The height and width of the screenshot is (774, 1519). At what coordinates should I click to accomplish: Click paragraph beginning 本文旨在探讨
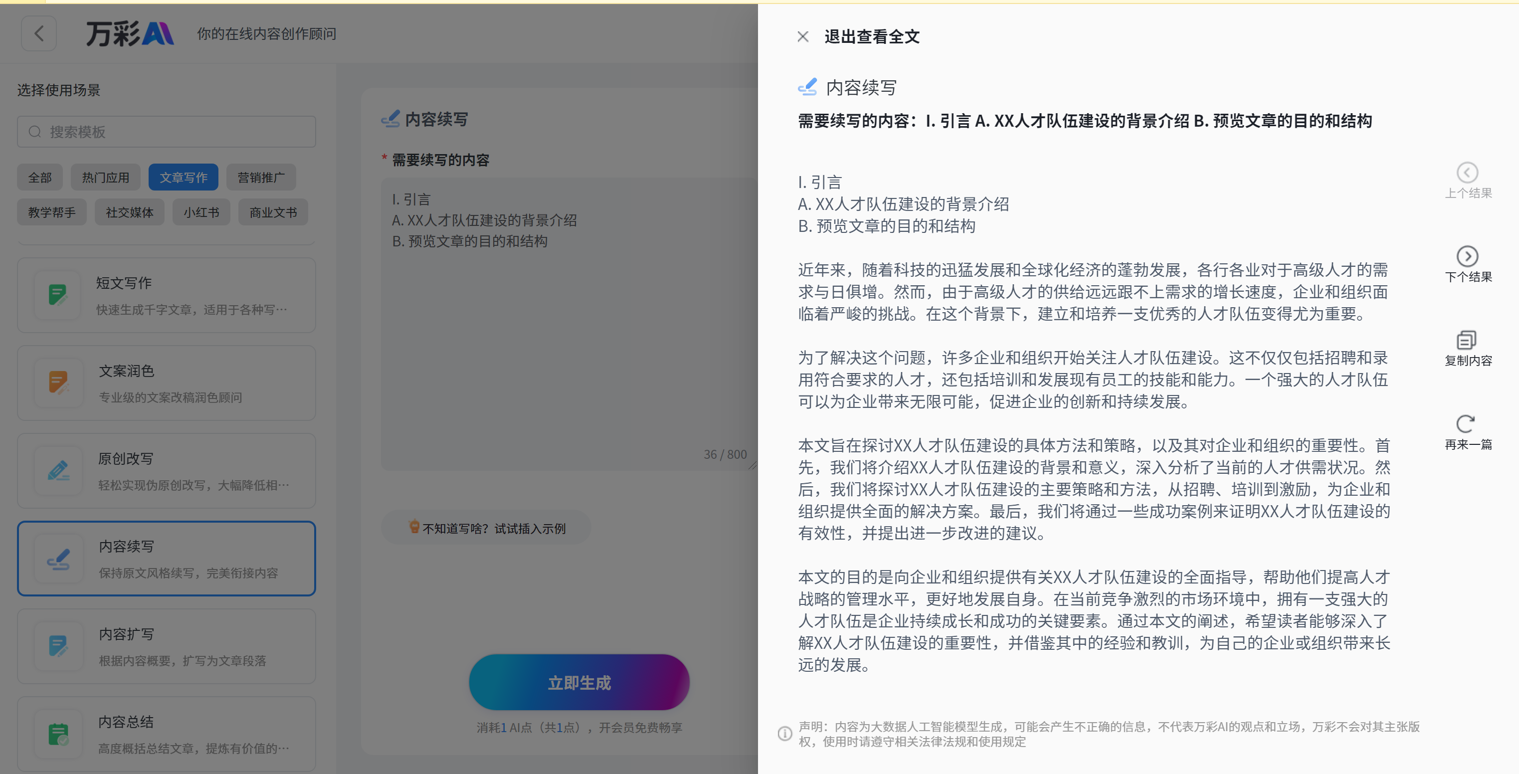pyautogui.click(x=1095, y=489)
